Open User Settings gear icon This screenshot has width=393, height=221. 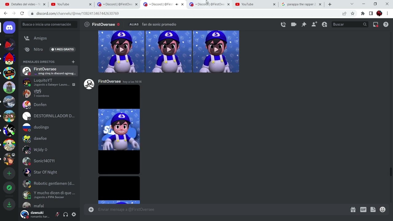74,215
